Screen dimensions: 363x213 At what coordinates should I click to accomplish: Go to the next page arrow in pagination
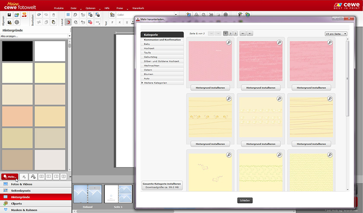(x=243, y=33)
